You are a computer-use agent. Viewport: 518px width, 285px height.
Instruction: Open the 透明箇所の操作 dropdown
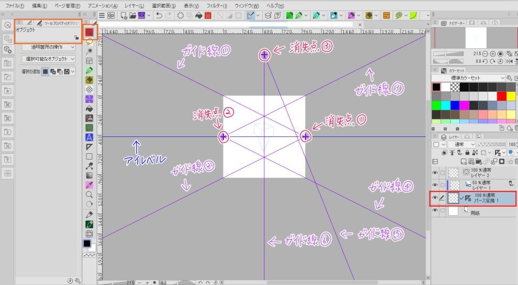tap(48, 46)
